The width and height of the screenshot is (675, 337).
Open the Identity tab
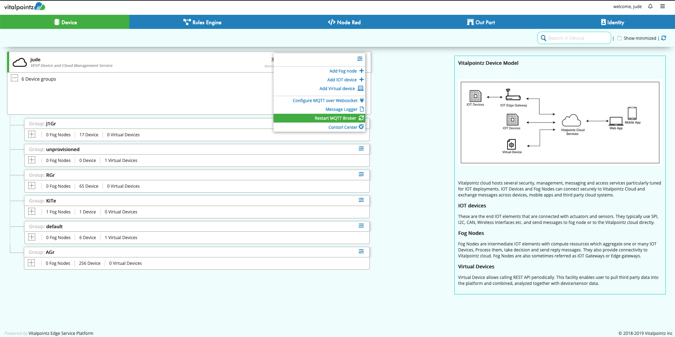[612, 22]
